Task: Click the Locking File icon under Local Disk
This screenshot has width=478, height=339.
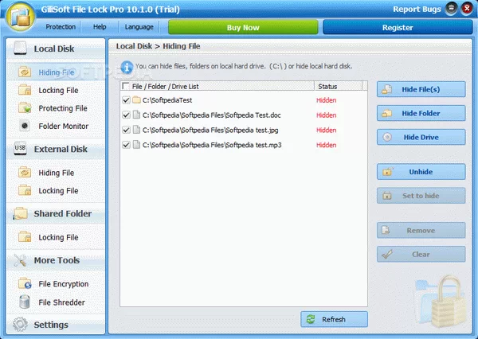Action: [x=24, y=91]
